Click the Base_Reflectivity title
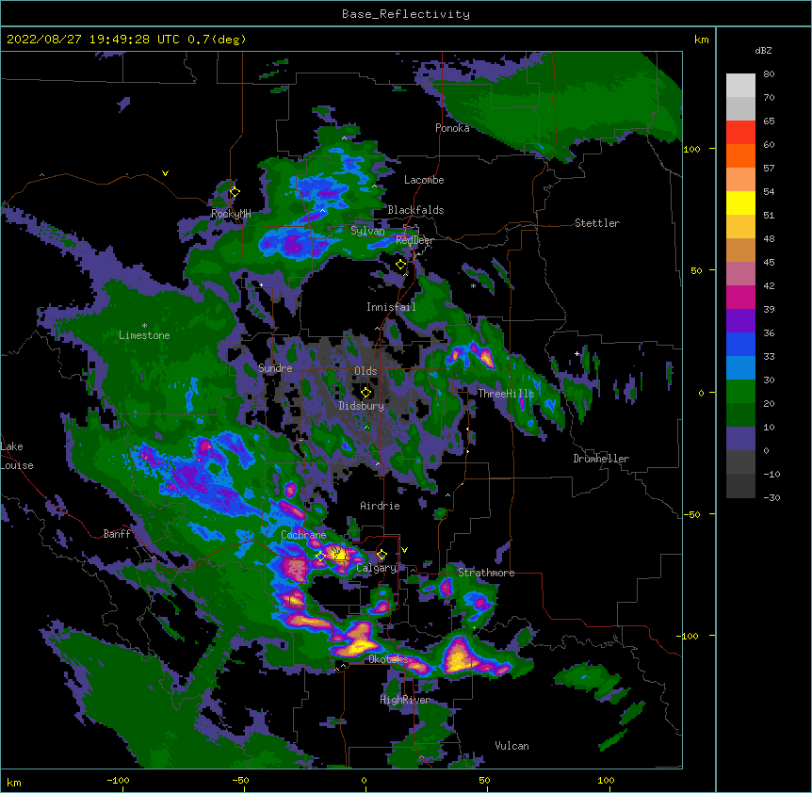 tap(406, 14)
